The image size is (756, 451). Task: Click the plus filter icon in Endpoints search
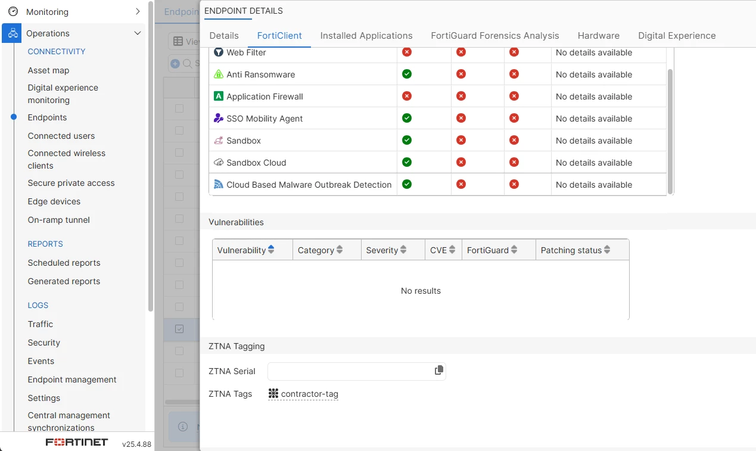(175, 64)
